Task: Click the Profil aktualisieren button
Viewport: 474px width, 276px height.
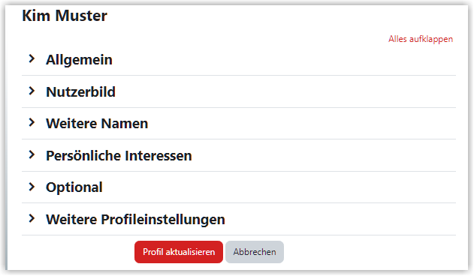Action: coord(179,252)
